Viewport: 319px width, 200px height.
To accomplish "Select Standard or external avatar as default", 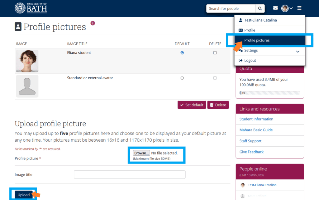I will pos(182,78).
